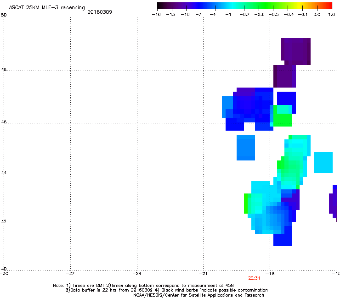Click the colorbar label -7
Viewport: 340px width, 298px height.
click(x=198, y=15)
